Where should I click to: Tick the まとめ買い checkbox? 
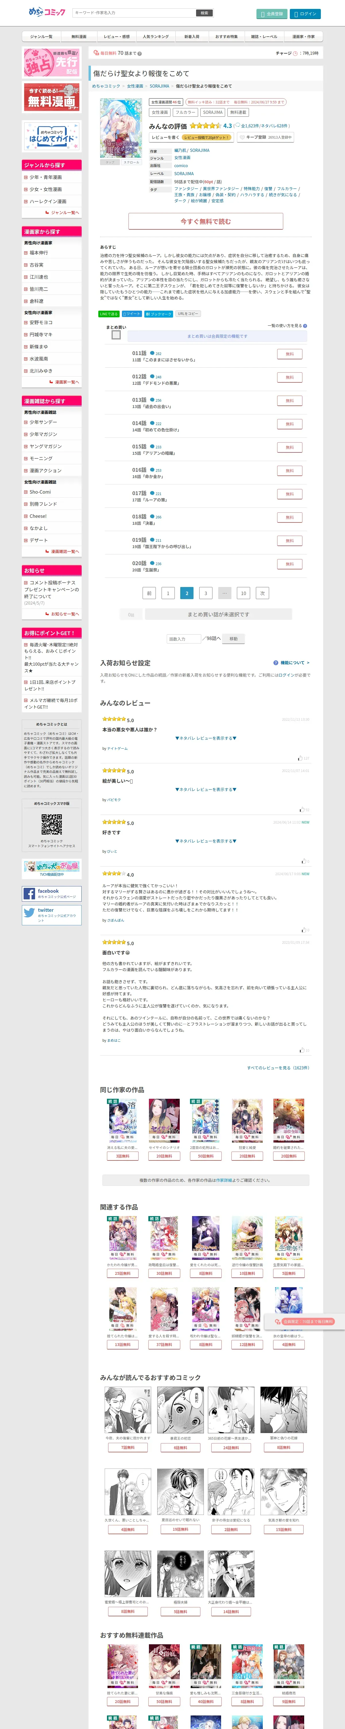pos(116,335)
